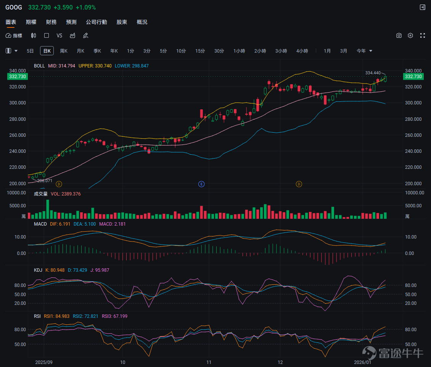The width and height of the screenshot is (431, 367).
Task: Switch to the 圖表 tab
Action: pyautogui.click(x=11, y=22)
